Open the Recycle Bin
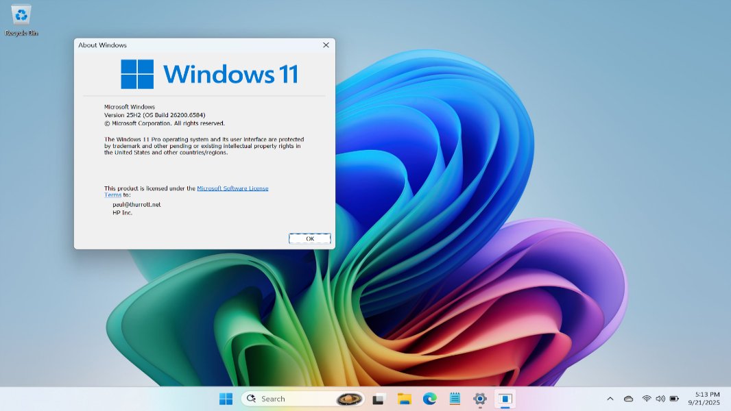 pos(21,15)
